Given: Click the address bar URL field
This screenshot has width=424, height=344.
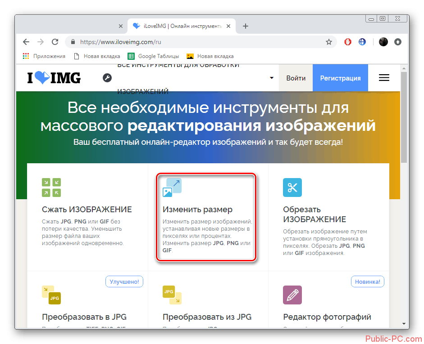Looking at the screenshot, I should pyautogui.click(x=201, y=42).
